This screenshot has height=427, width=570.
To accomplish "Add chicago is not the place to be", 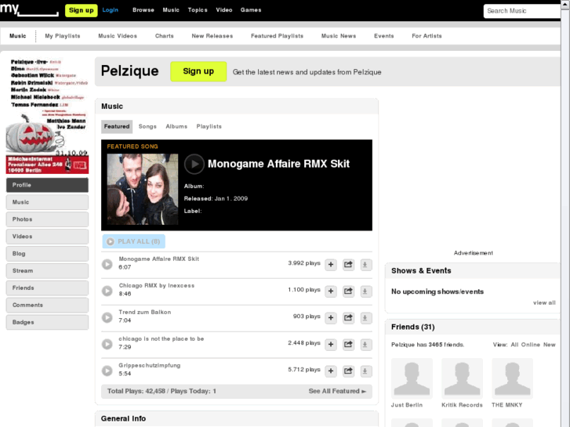I will [331, 344].
